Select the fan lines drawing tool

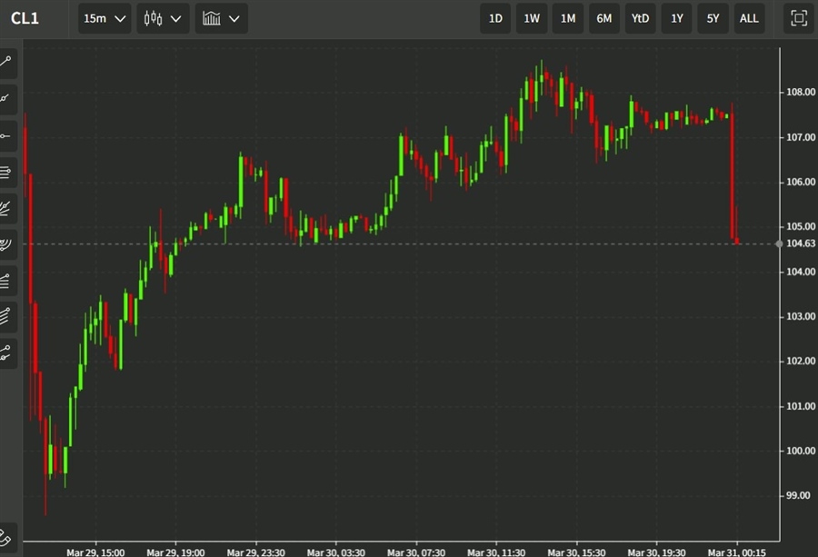(6, 208)
